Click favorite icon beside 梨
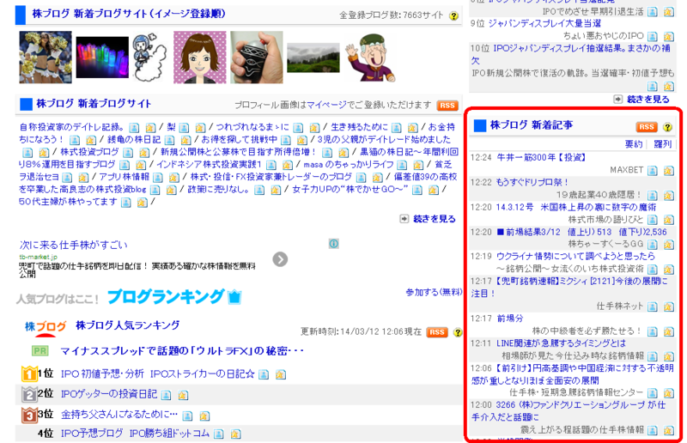 (200, 128)
